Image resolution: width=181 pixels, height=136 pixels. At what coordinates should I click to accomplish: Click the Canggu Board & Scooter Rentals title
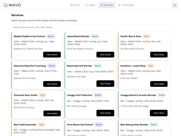(138, 95)
